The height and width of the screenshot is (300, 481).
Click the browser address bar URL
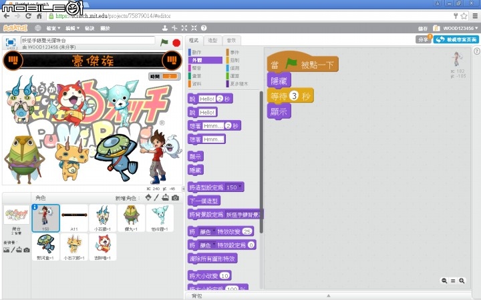(x=113, y=16)
